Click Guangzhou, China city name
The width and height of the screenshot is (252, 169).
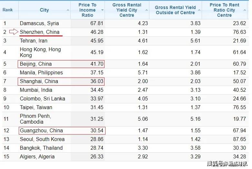pyautogui.click(x=41, y=130)
